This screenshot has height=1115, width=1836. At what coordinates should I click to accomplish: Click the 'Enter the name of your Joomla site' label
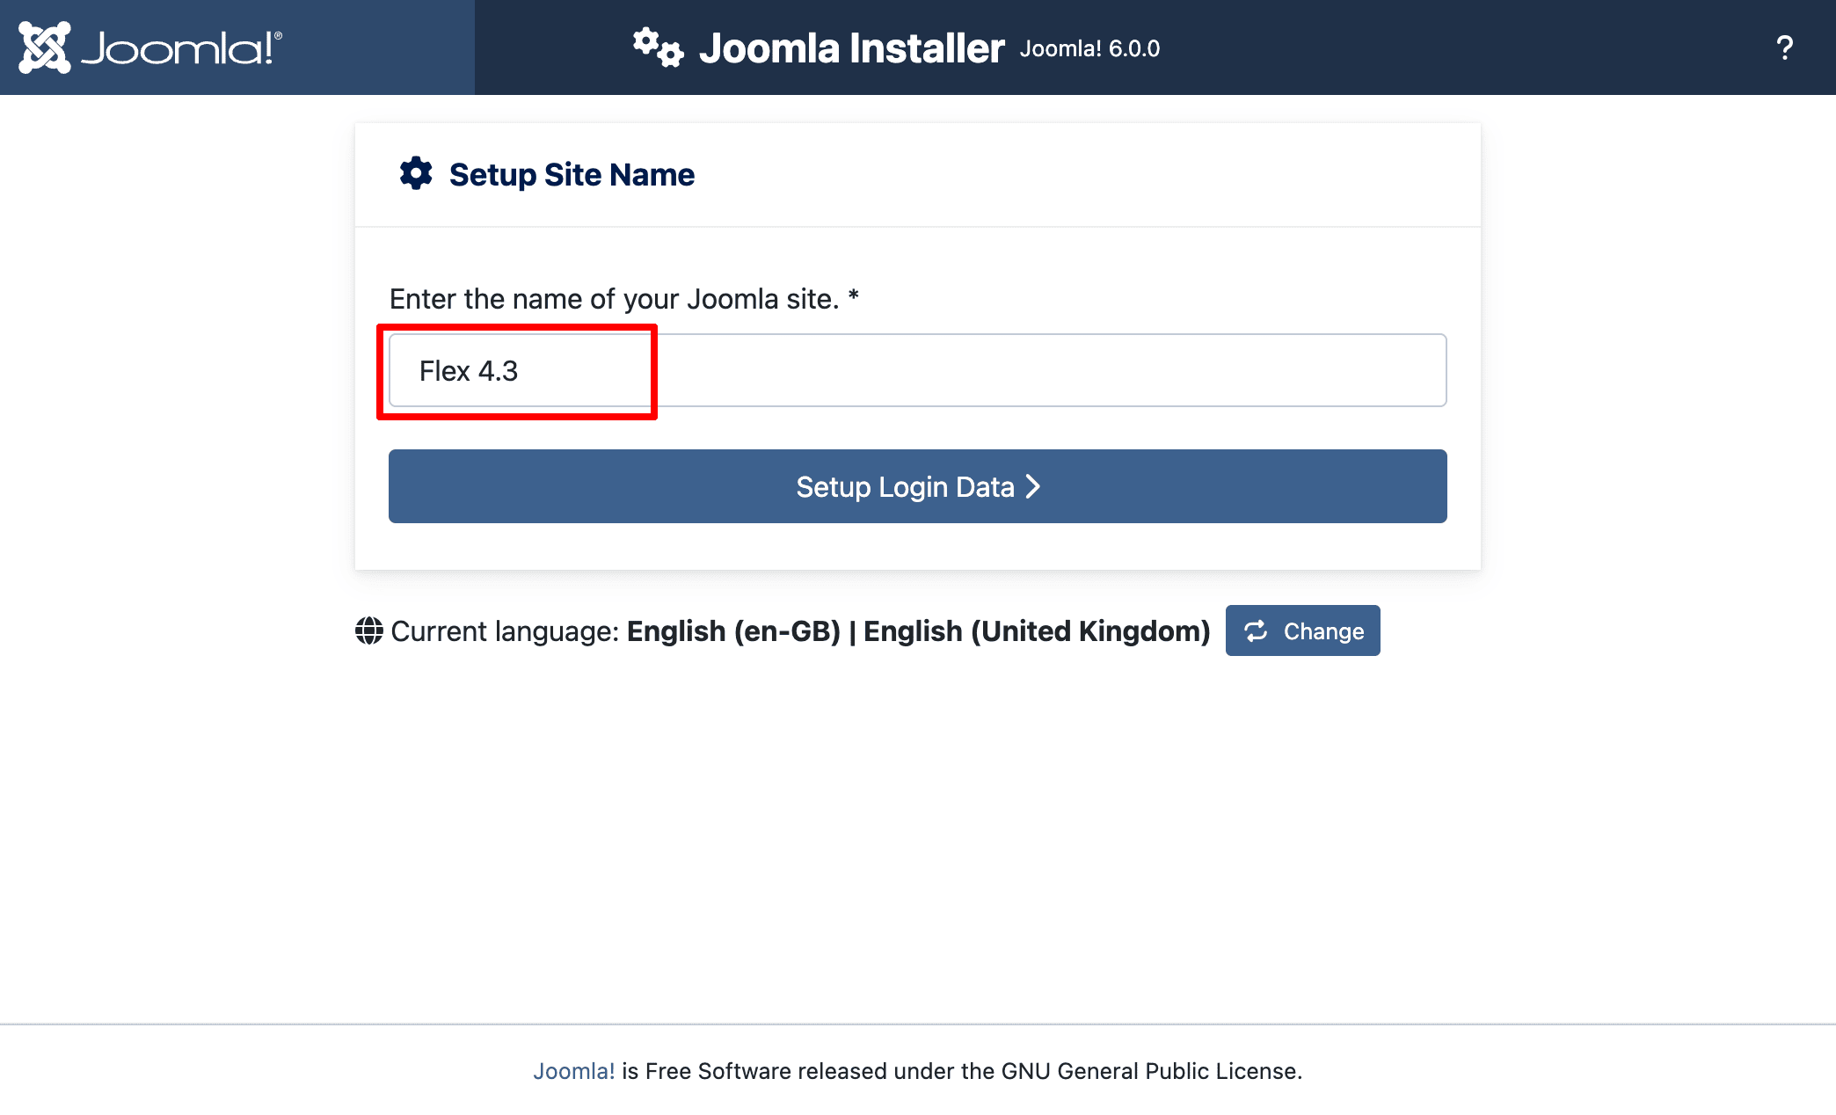[614, 299]
